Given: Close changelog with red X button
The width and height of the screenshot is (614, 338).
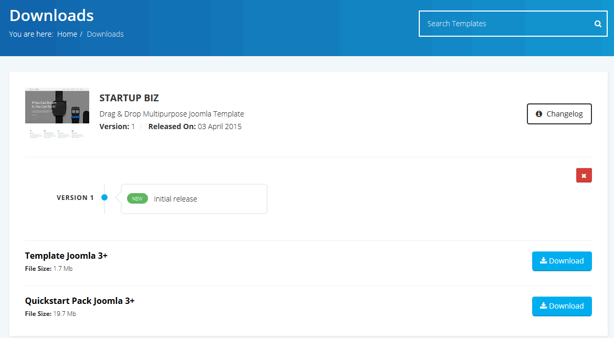Looking at the screenshot, I should [x=584, y=175].
